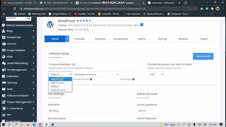This screenshot has height=127, width=226.
Task: Click the In Directory input field
Action: click(x=131, y=74)
